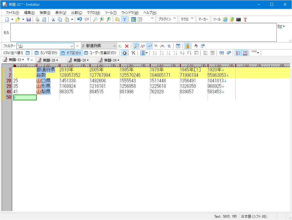Toggle escape sequence \n button
The image size is (292, 220).
[156, 46]
